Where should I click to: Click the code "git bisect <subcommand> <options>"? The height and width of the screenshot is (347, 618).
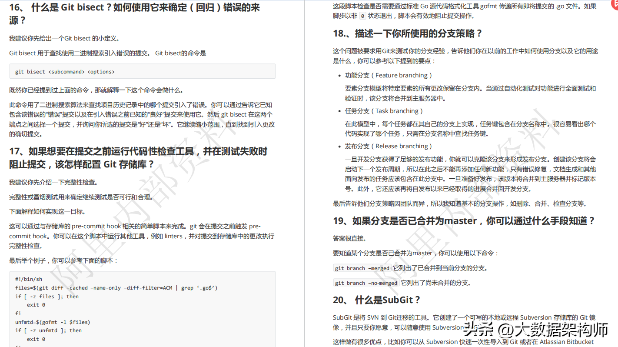tap(65, 72)
